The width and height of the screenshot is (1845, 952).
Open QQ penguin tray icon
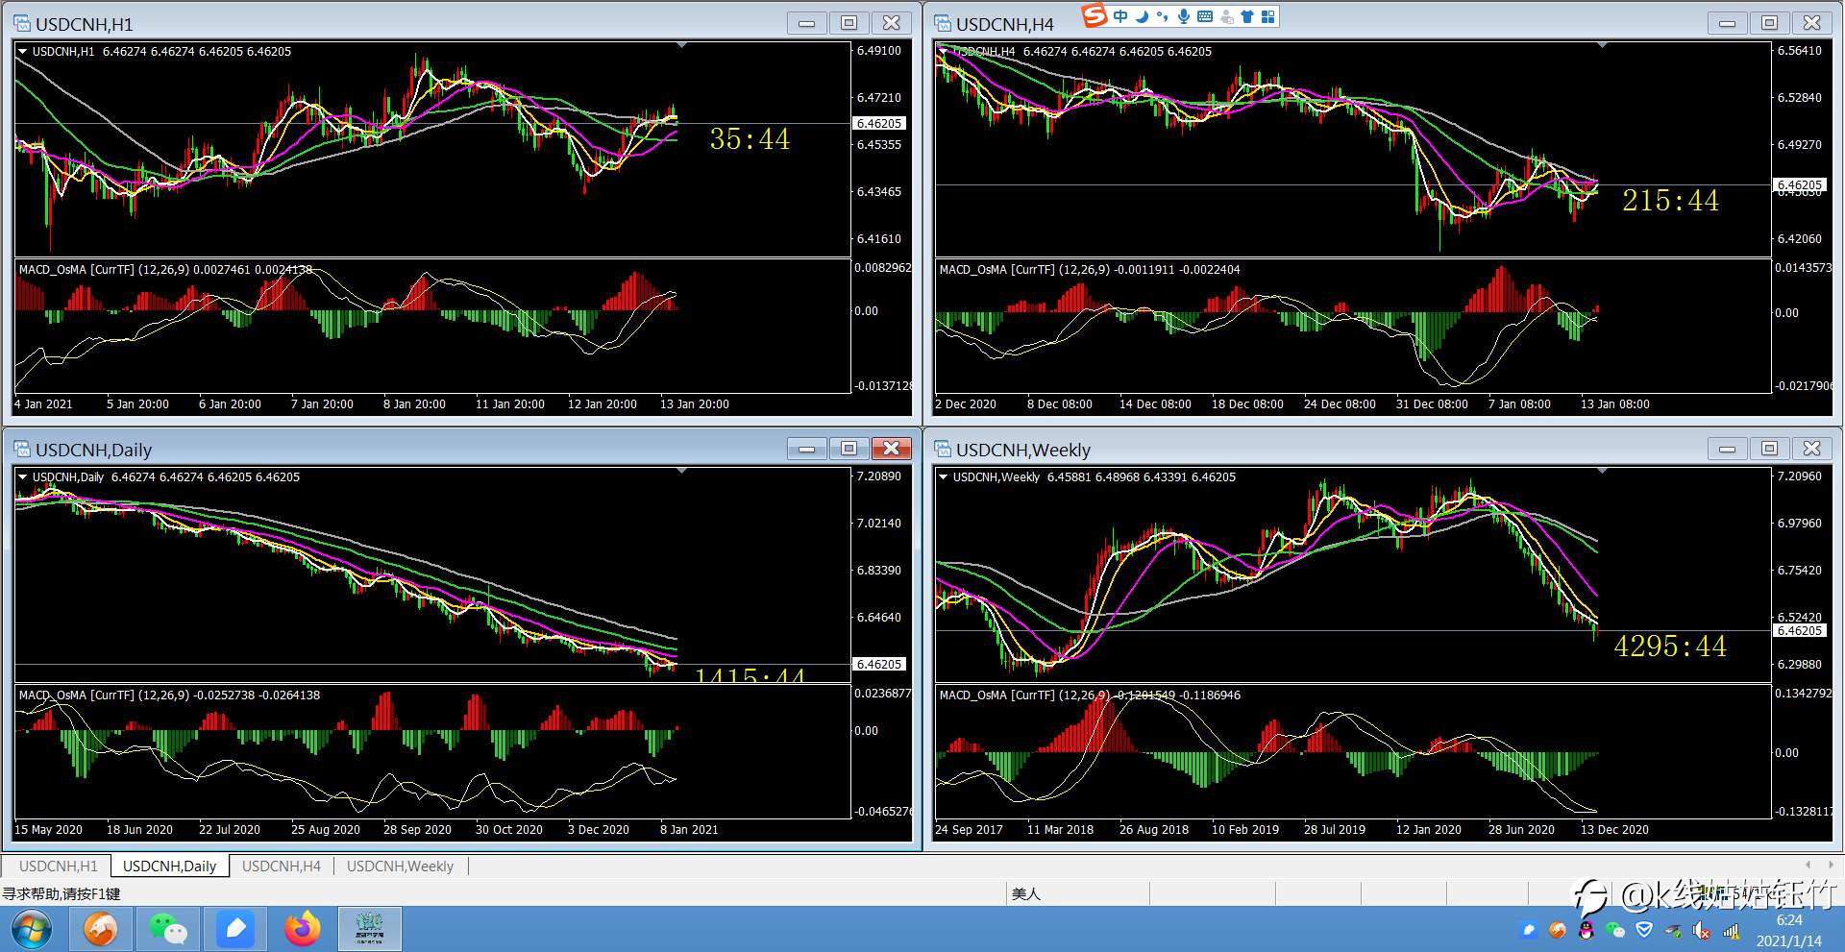[1587, 930]
